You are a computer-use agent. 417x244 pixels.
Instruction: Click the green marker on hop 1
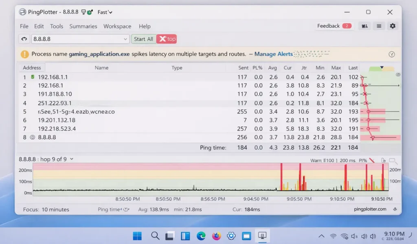pyautogui.click(x=33, y=77)
